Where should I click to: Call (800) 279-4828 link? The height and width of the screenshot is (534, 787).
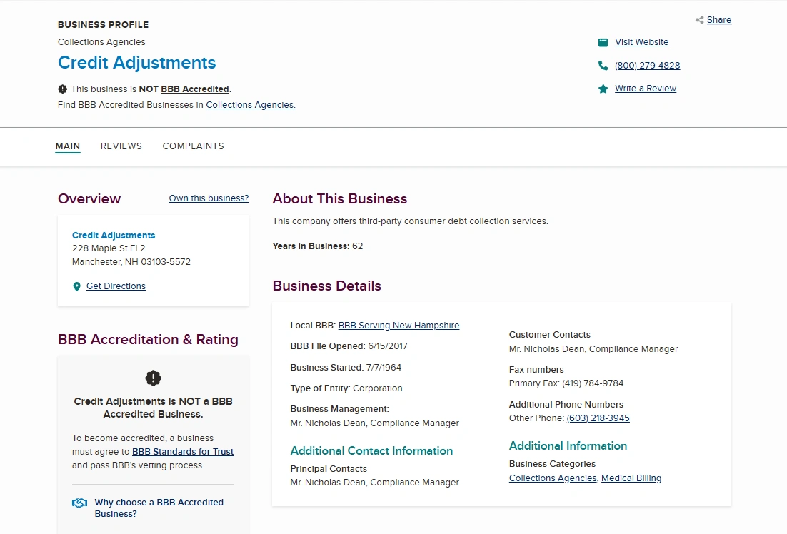click(648, 65)
